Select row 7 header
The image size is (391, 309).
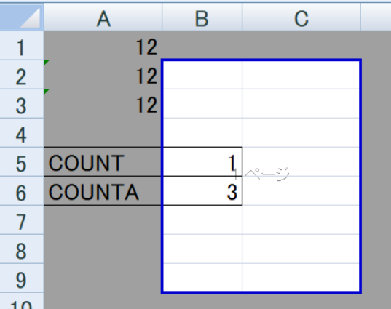click(x=22, y=220)
